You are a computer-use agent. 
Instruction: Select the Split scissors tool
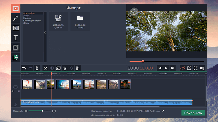coord(45,68)
